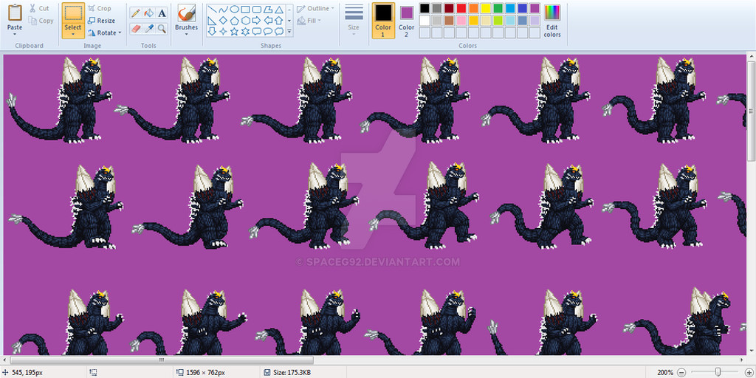Image resolution: width=756 pixels, height=378 pixels.
Task: Choose the Rectangle shape
Action: 245,9
